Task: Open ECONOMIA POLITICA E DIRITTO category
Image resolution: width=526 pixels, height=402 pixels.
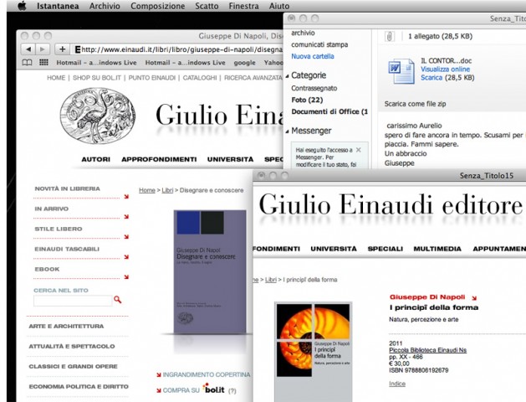Action: point(79,387)
